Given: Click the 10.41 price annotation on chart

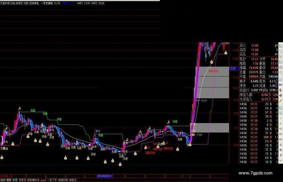Looking at the screenshot, I should (204, 101).
